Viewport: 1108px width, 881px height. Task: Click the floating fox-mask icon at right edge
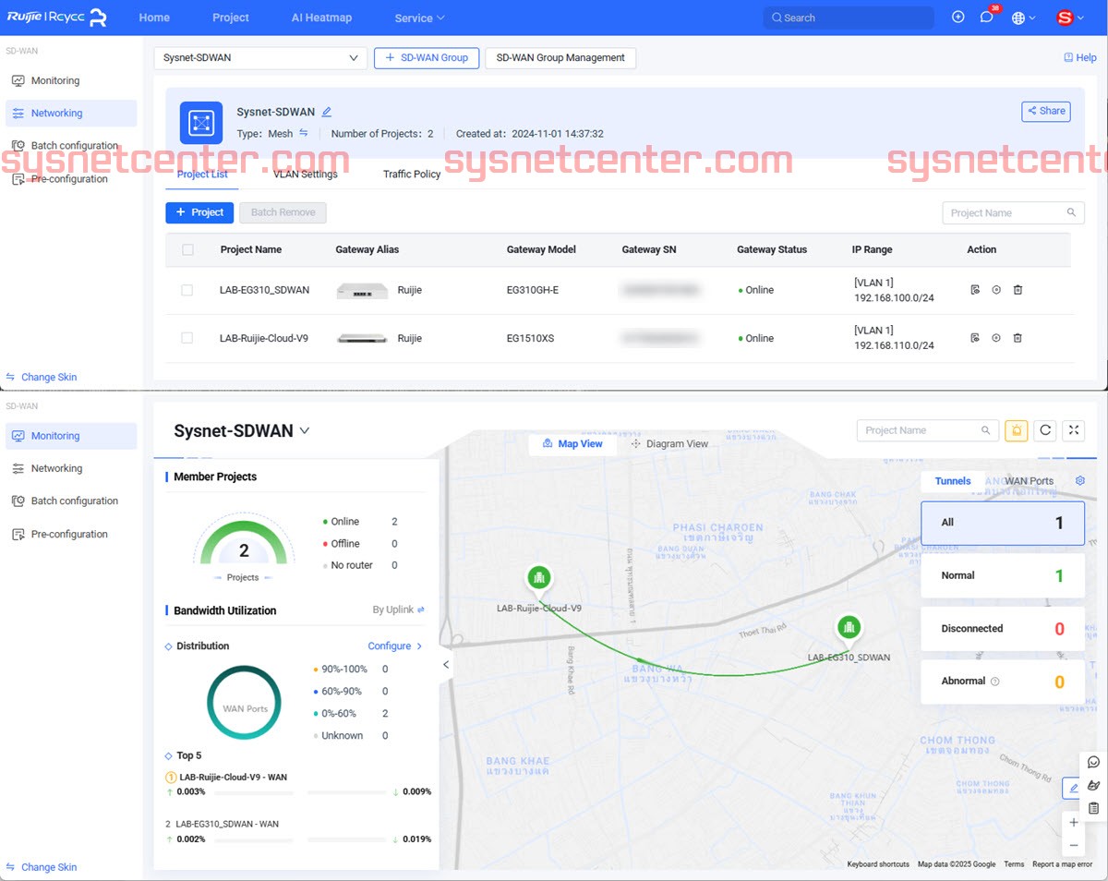1094,785
